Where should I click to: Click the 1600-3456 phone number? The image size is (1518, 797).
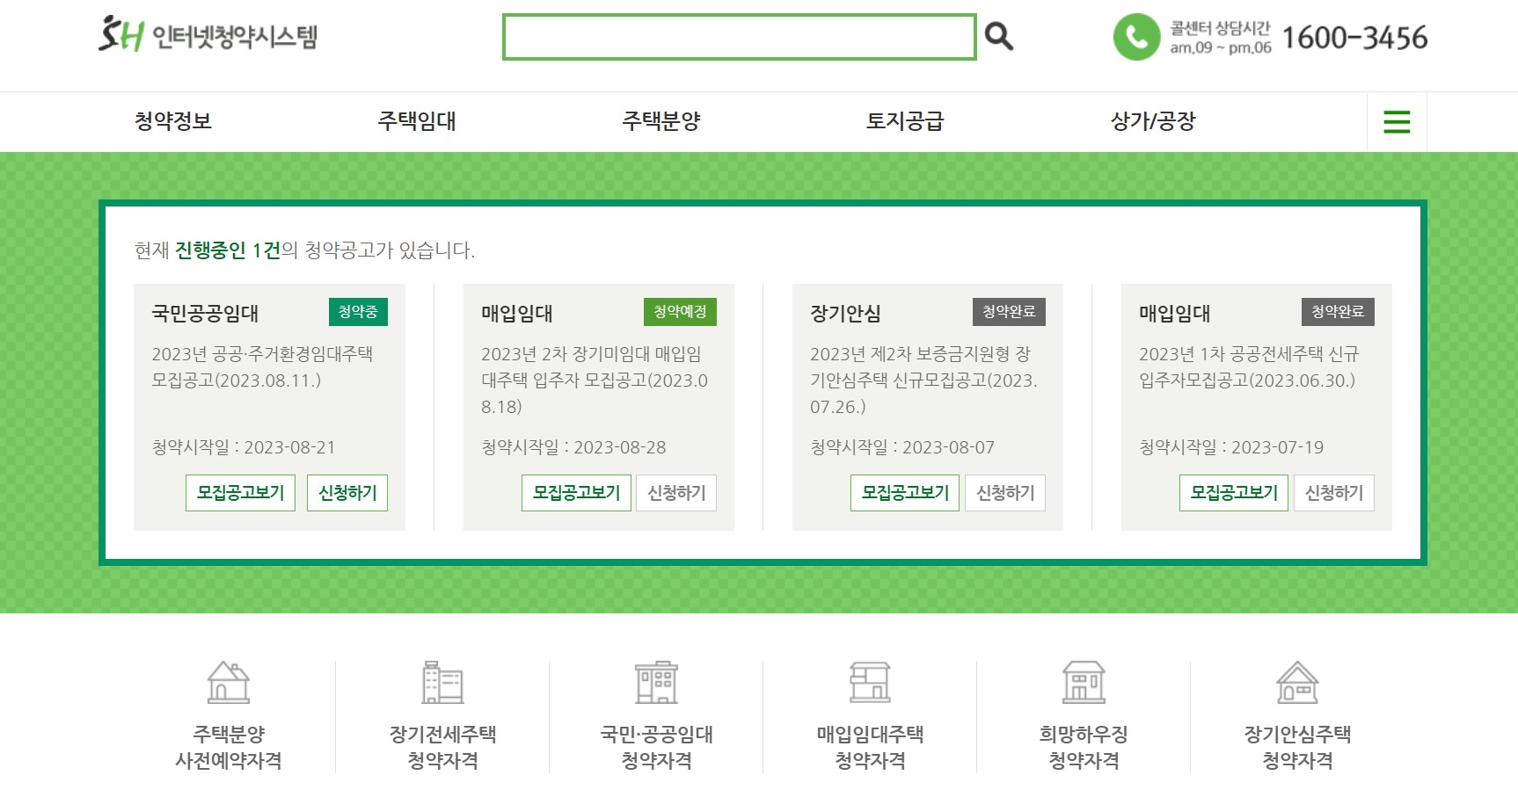coord(1354,37)
